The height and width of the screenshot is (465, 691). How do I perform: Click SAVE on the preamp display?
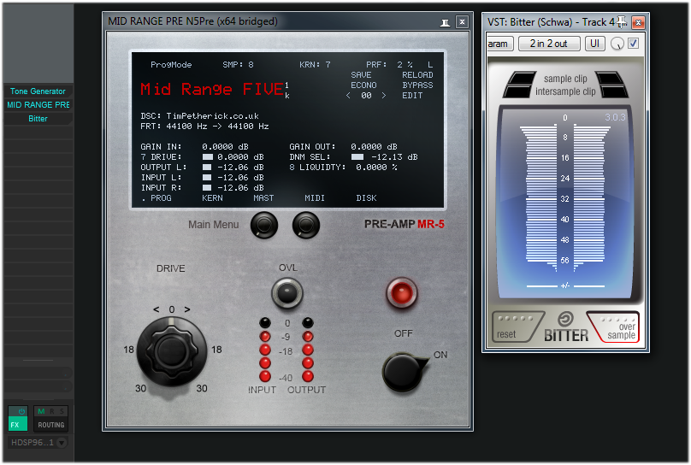pyautogui.click(x=361, y=75)
